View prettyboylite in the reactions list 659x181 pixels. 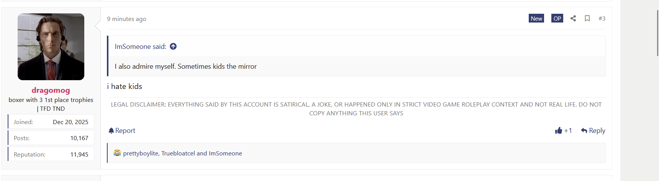[140, 153]
